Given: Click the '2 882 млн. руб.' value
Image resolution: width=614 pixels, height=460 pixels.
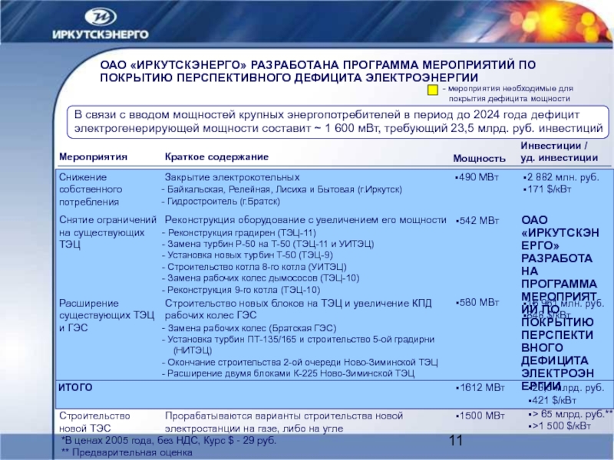Looking at the screenshot, I should click(561, 177).
